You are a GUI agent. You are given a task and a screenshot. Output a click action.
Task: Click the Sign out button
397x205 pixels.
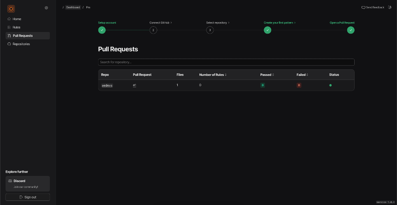(28, 197)
